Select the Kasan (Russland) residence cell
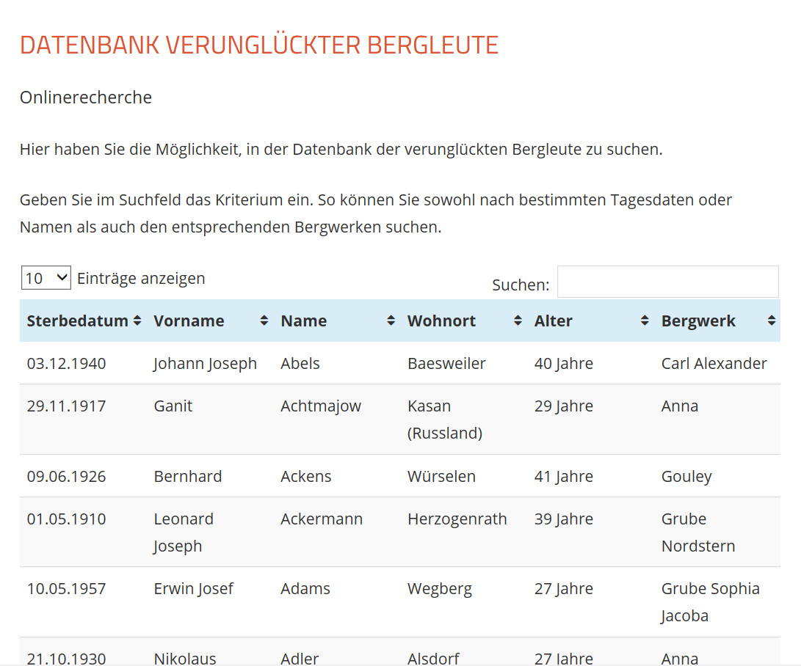Screen dimensions: 801x666 point(444,419)
